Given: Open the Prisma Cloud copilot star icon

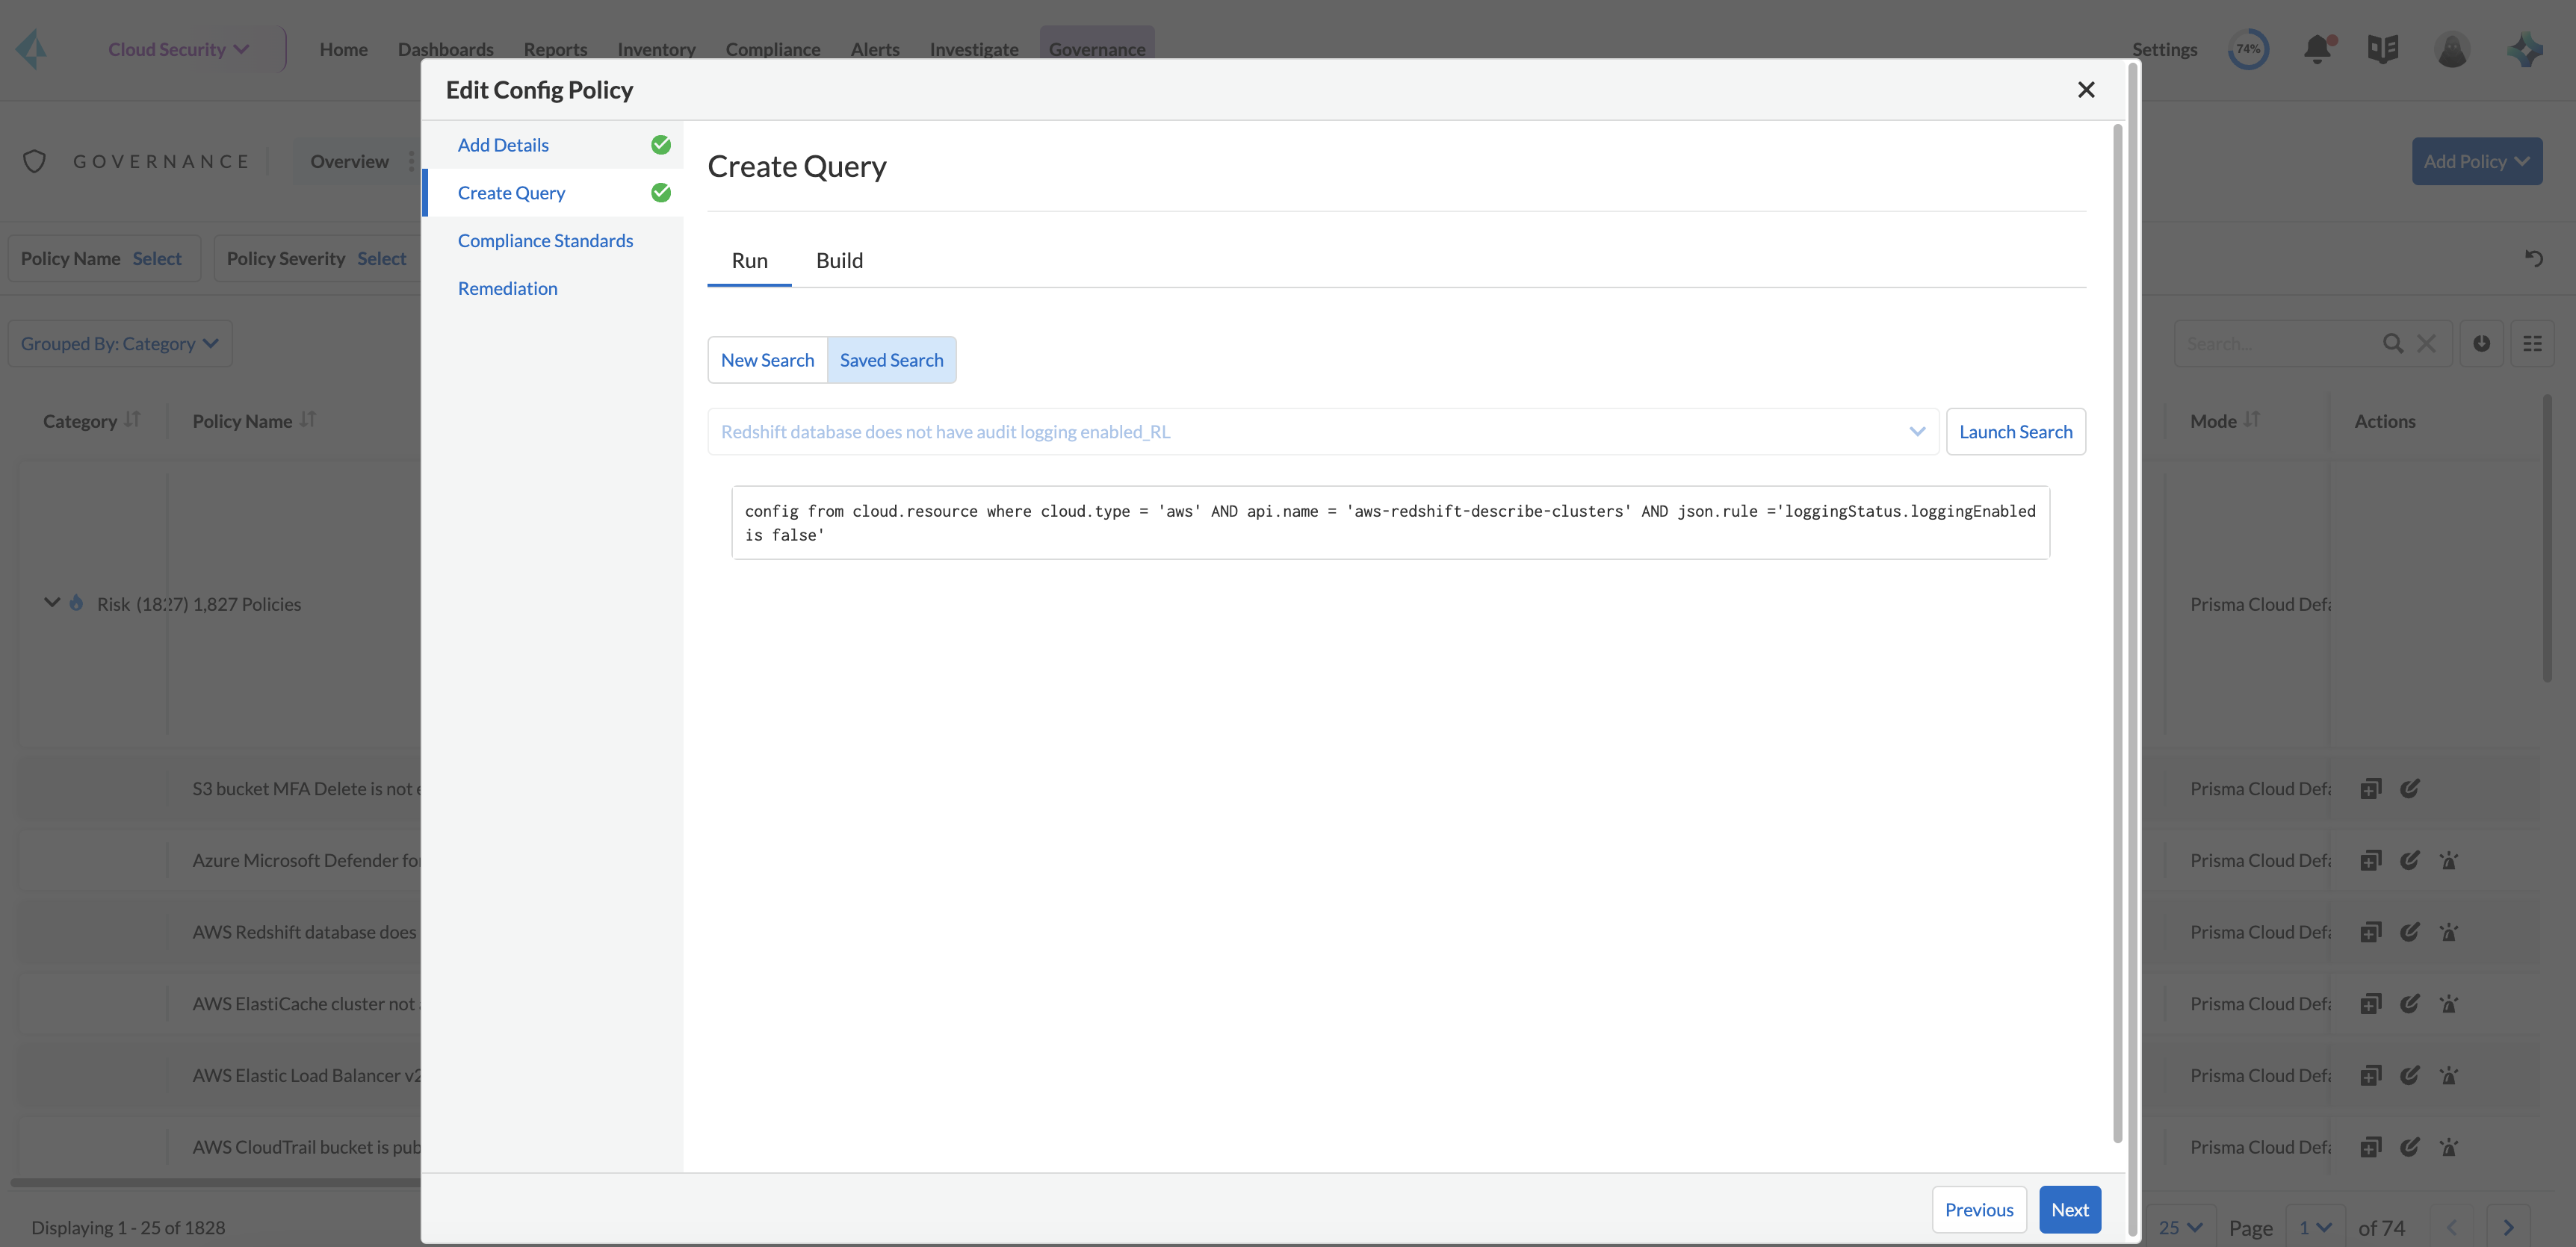Looking at the screenshot, I should point(2525,49).
